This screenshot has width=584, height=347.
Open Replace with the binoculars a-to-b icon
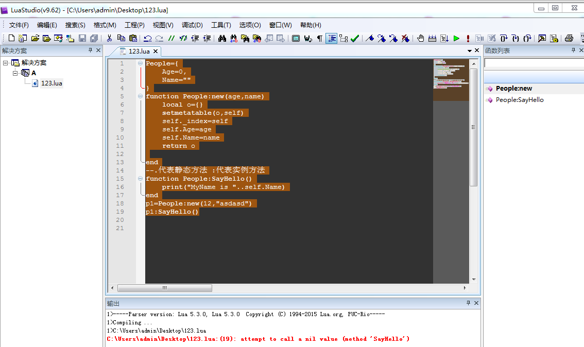point(234,38)
